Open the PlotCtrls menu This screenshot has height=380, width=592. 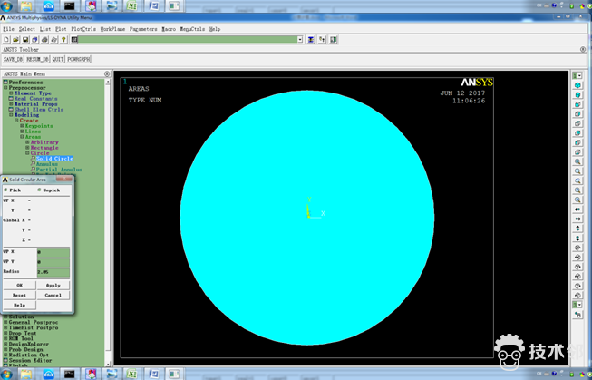click(x=83, y=29)
